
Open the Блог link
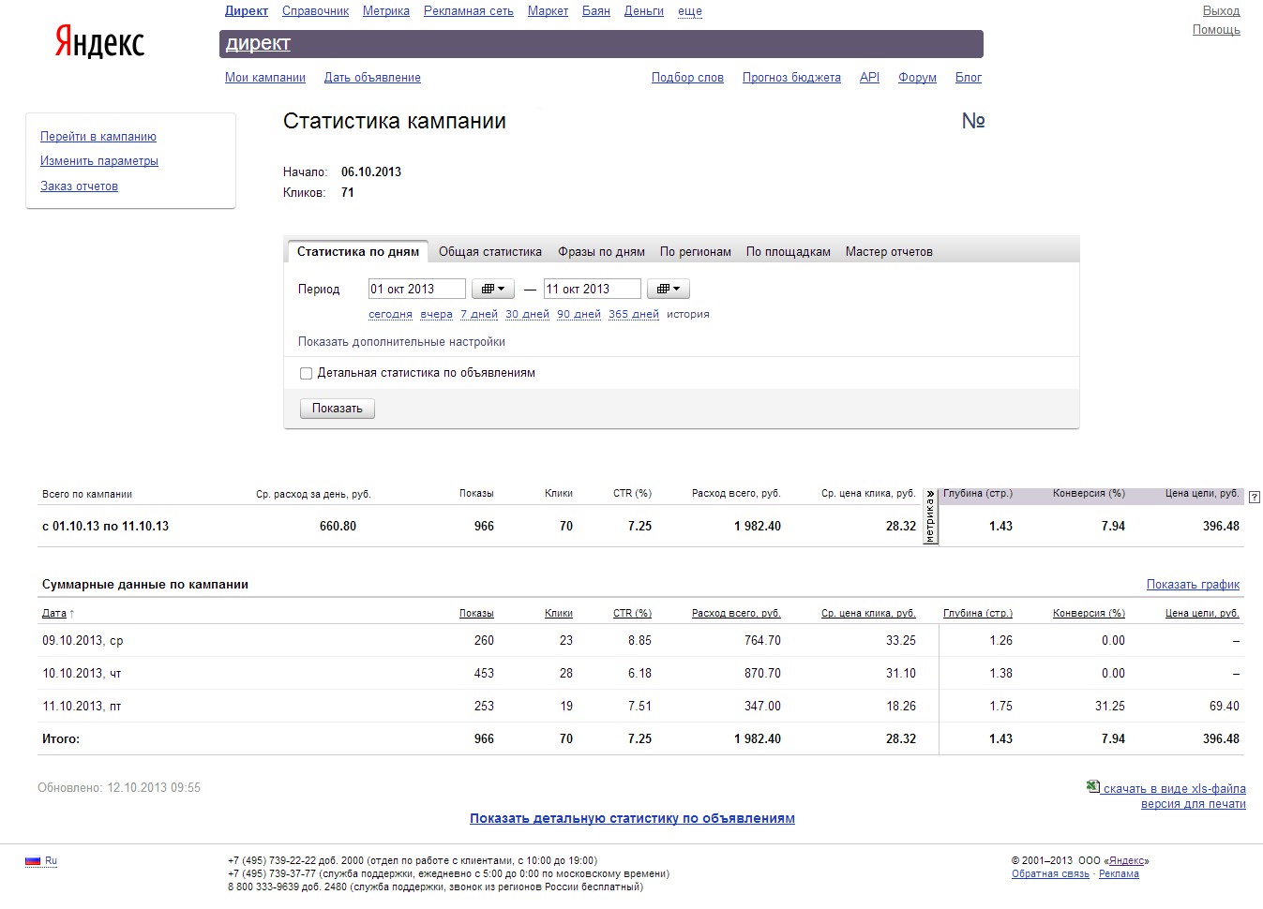969,78
